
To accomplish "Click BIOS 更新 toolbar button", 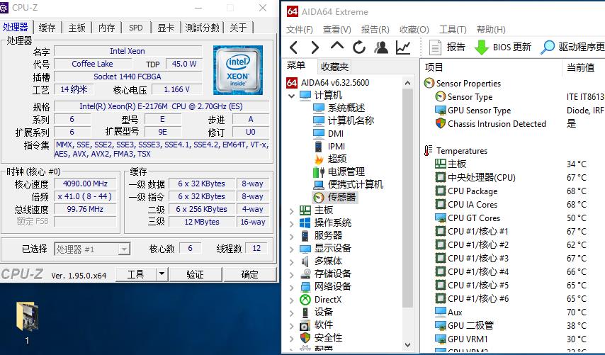I will click(x=503, y=47).
